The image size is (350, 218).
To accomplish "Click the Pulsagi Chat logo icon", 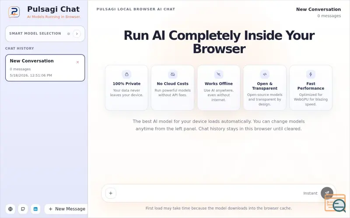I will 14,12.
